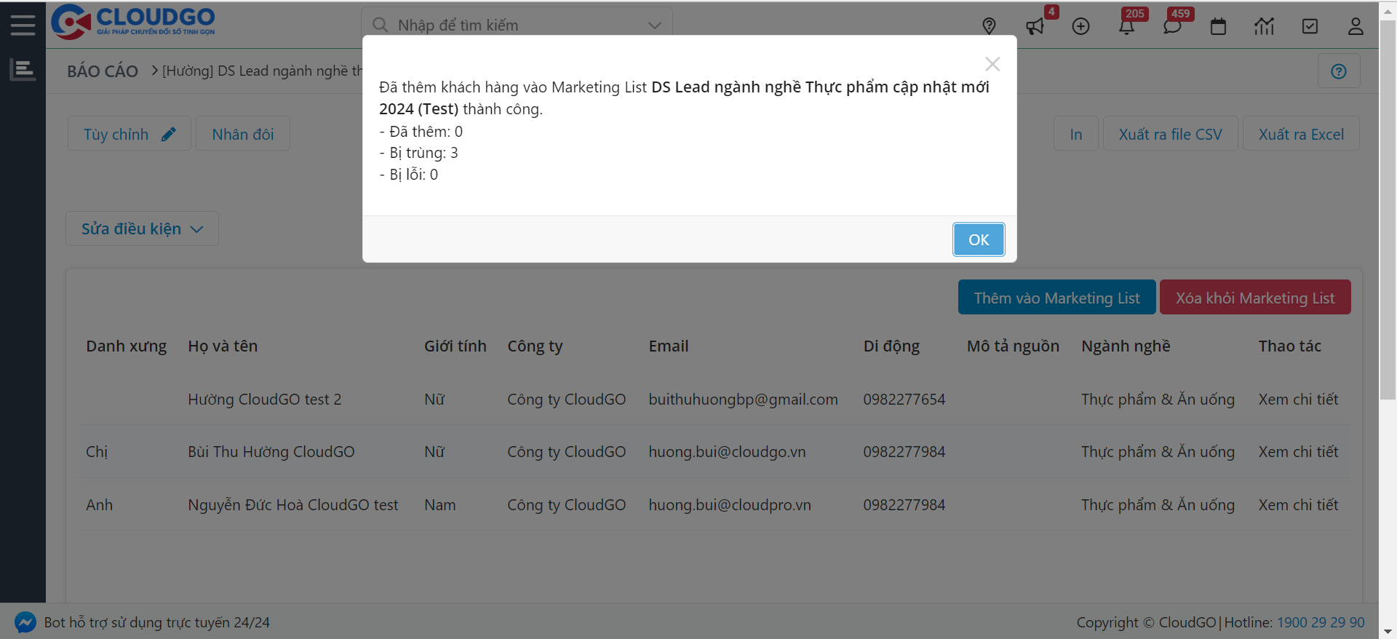
Task: Open announcements megaphone icon
Action: click(1035, 27)
